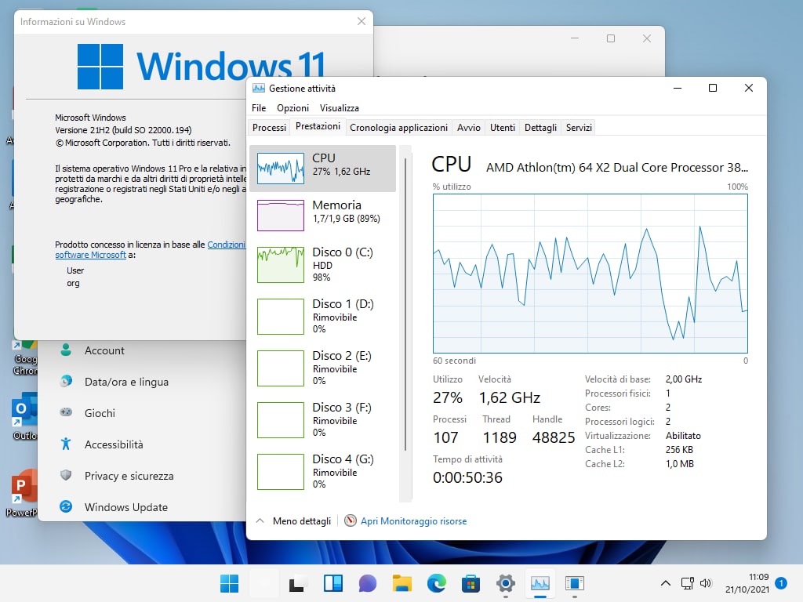803x602 pixels.
Task: Switch to the Utenti tab
Action: coord(503,128)
